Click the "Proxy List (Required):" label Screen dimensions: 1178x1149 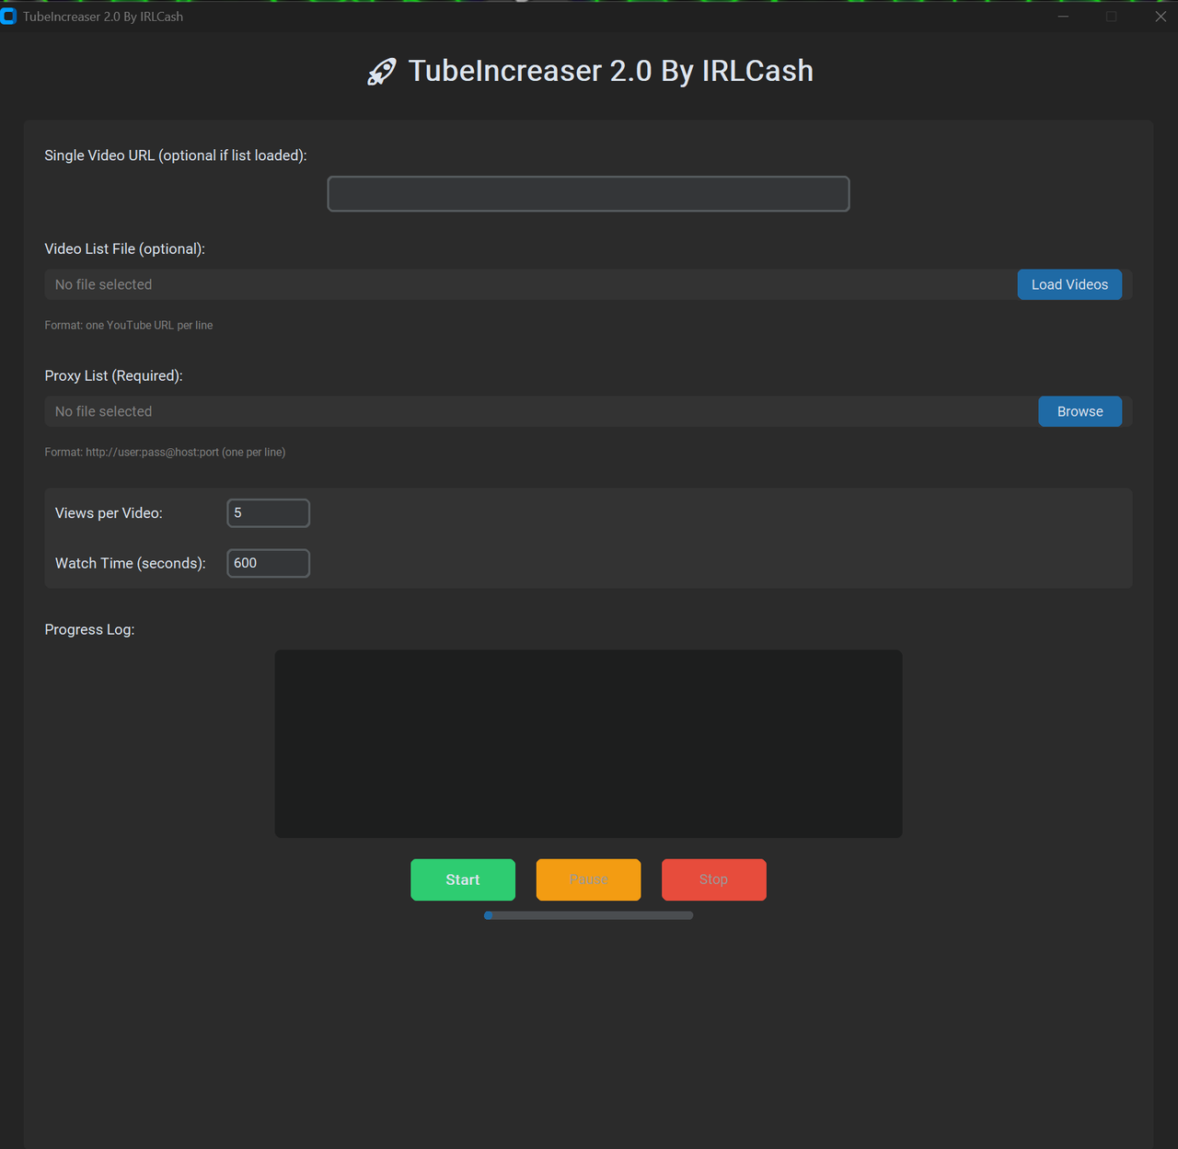click(114, 375)
